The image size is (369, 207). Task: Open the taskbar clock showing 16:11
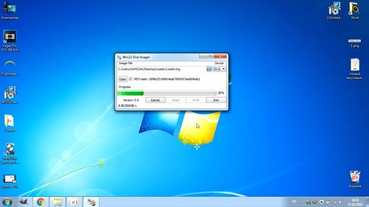coord(355,202)
